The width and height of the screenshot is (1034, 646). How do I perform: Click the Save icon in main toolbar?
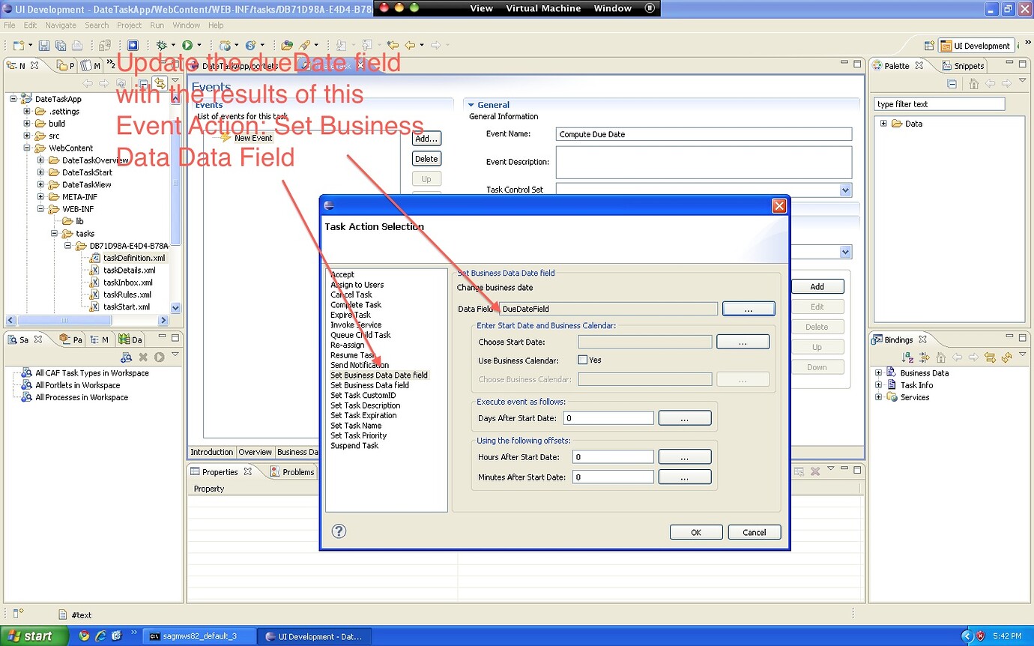44,46
